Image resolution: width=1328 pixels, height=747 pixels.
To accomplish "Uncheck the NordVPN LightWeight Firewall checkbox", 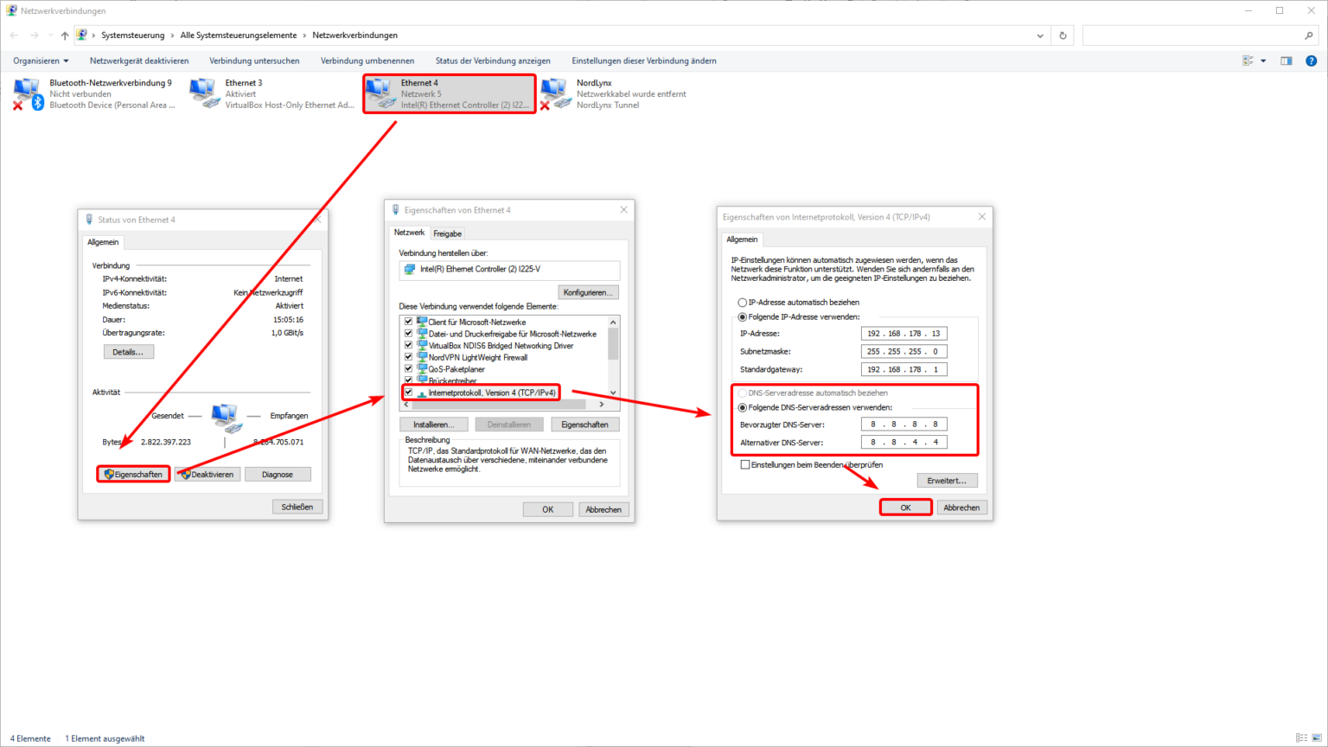I will (409, 357).
